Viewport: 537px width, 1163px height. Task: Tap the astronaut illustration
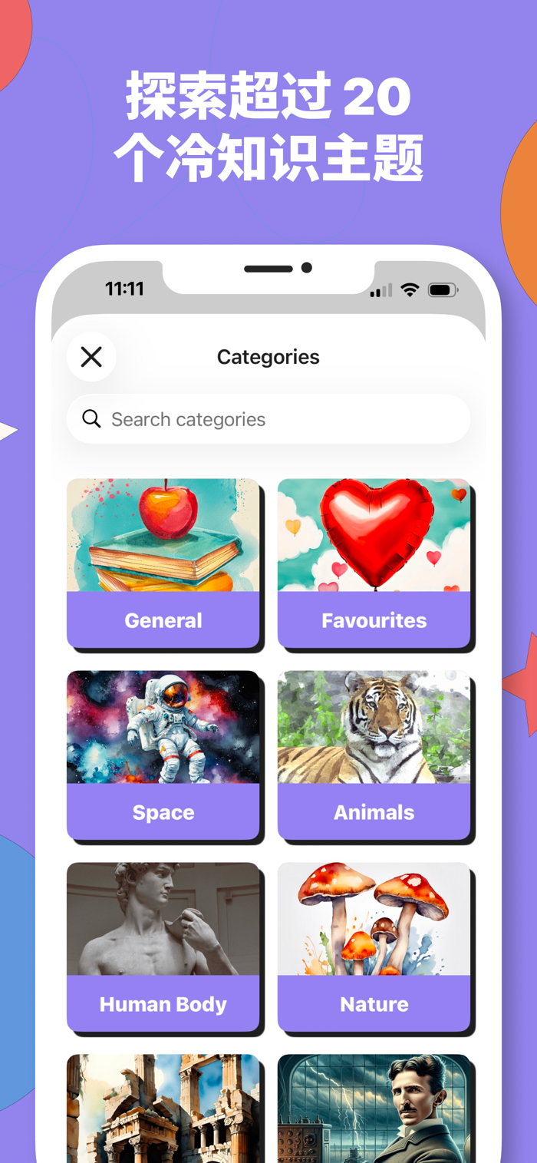point(163,727)
